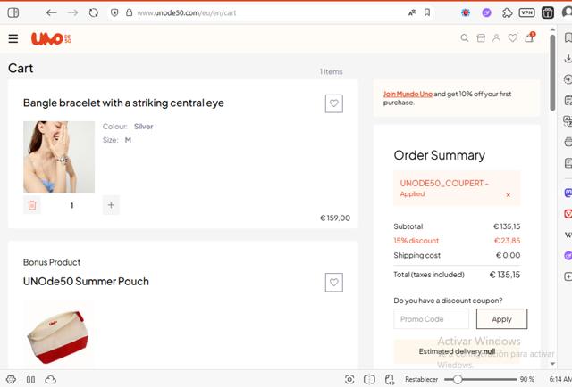Add the Summer Pouch to wishlist

click(333, 282)
